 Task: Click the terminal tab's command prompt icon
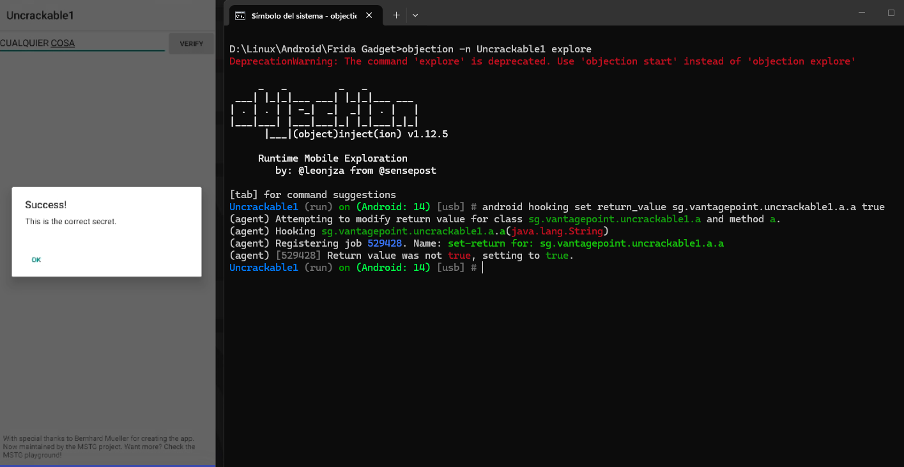coord(240,15)
